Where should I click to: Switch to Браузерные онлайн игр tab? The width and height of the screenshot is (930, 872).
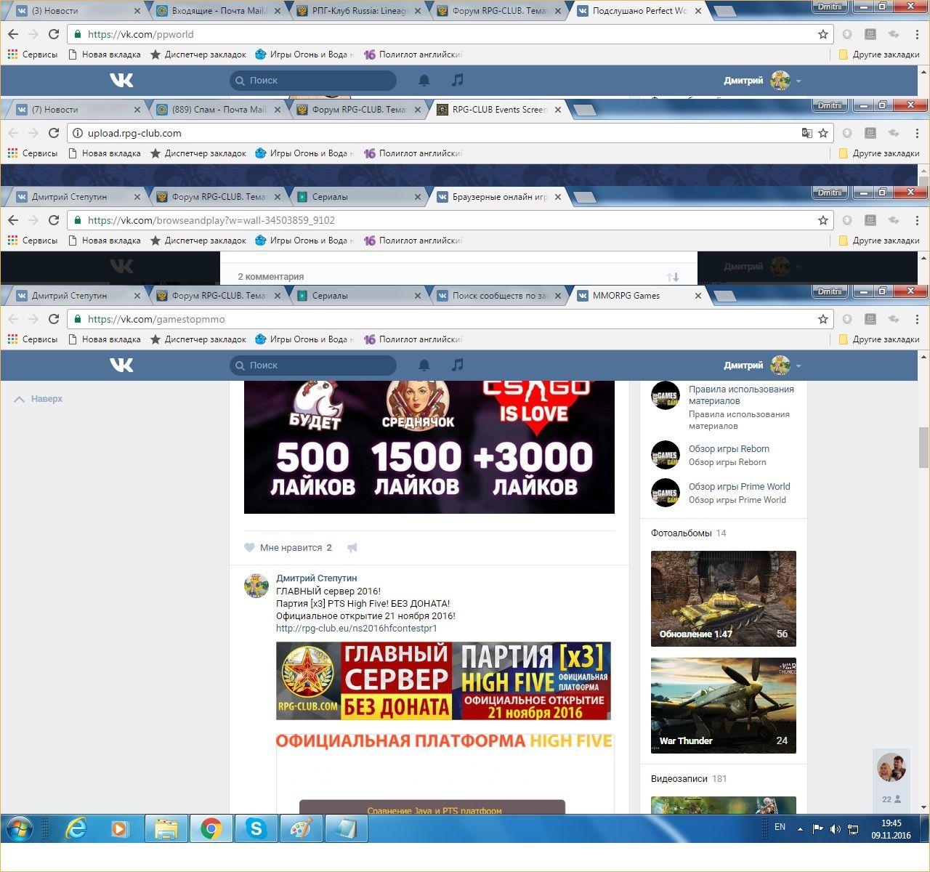(x=498, y=197)
